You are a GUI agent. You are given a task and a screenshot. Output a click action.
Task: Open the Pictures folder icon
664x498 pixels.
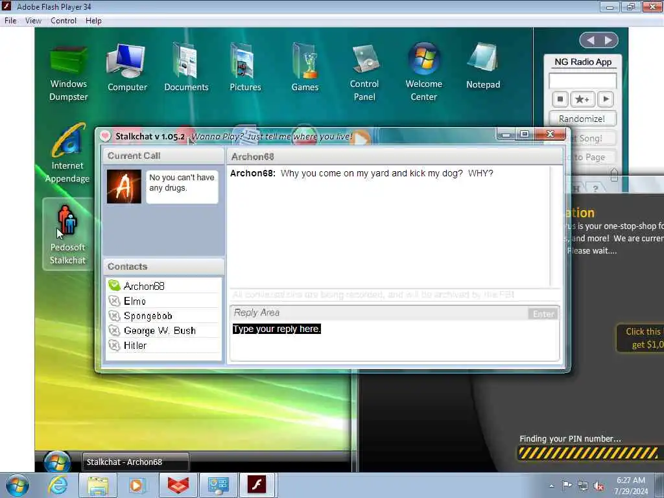point(245,67)
